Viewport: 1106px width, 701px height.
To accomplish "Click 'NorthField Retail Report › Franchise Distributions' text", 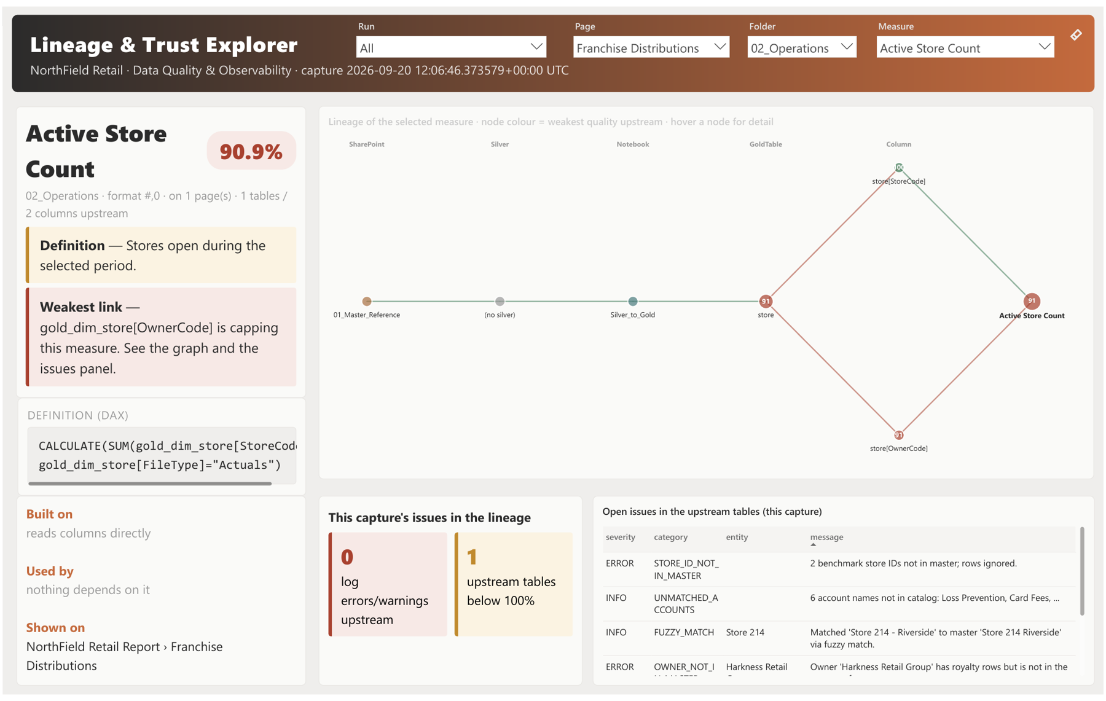I will [124, 656].
